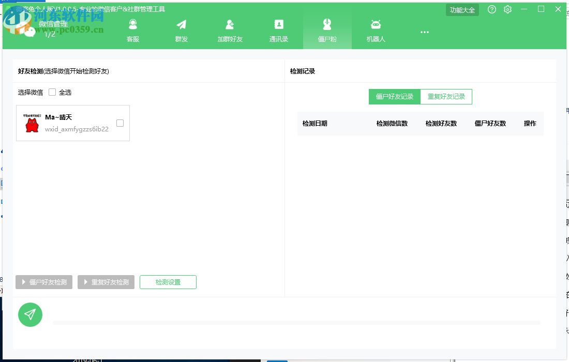
Task: Switch to the 僵尸好友记录 tab
Action: [x=394, y=96]
